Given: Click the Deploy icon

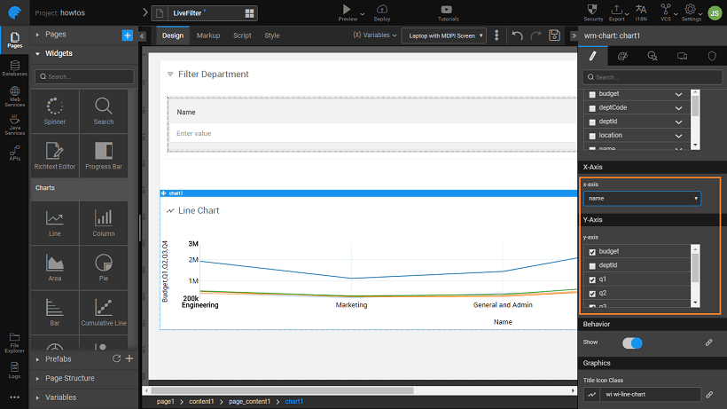Looking at the screenshot, I should click(x=382, y=12).
